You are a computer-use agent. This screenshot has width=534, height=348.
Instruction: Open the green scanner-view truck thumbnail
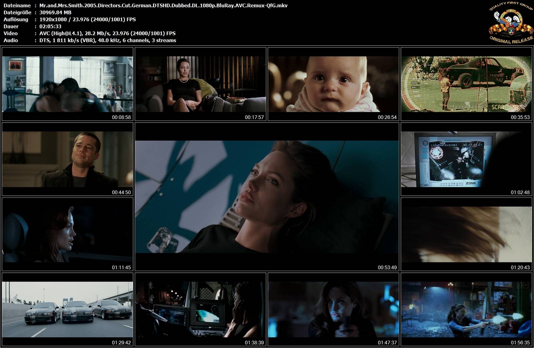tap(466, 84)
